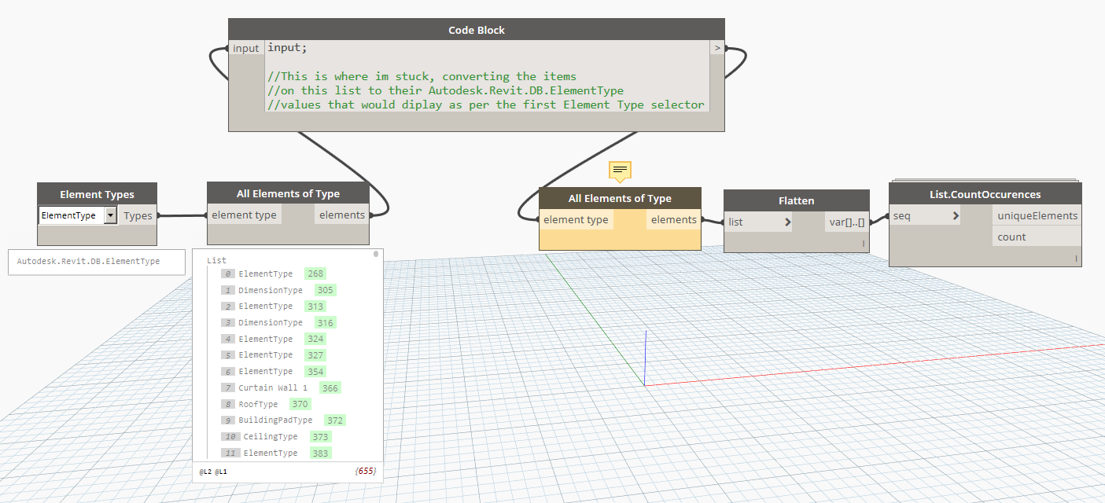Click the green ID 305 for DimensionType
This screenshot has width=1105, height=503.
pyautogui.click(x=325, y=290)
